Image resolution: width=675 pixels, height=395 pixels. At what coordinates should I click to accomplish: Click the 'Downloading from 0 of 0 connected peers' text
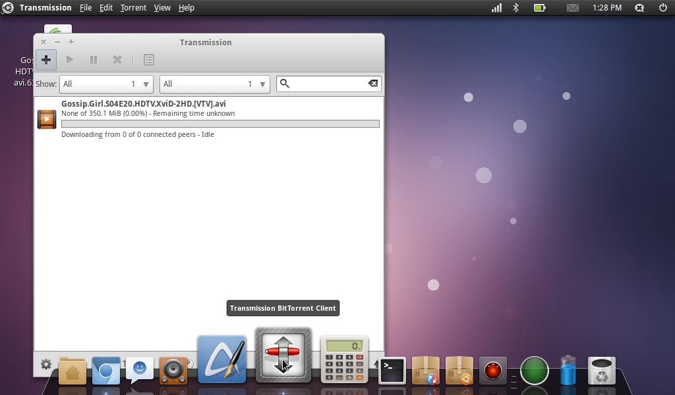click(129, 134)
